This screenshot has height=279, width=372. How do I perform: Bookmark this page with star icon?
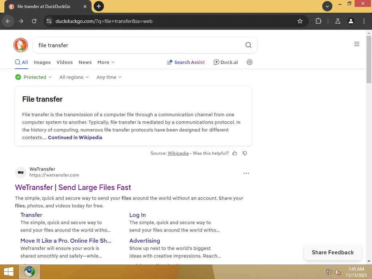[x=300, y=21]
